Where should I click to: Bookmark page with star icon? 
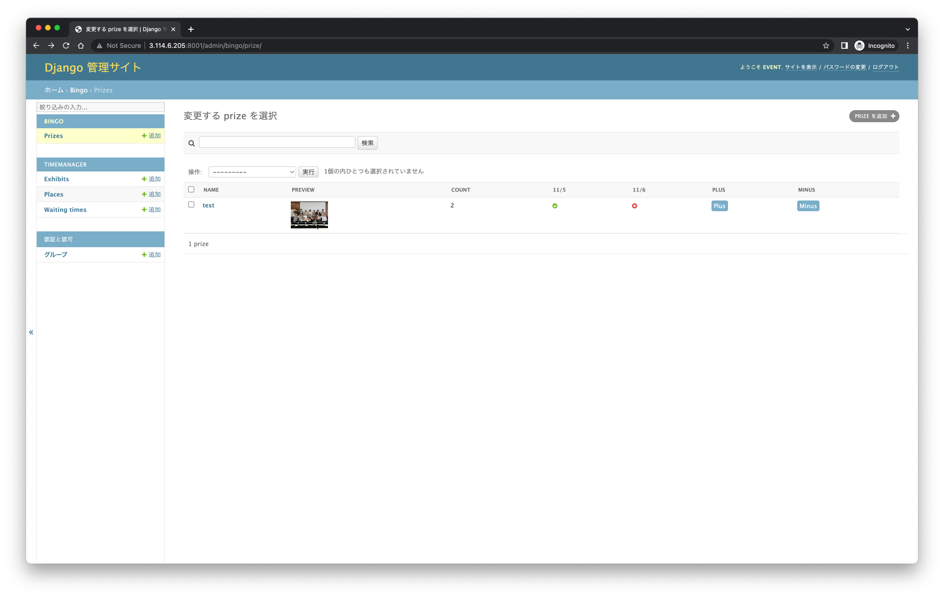pos(826,46)
